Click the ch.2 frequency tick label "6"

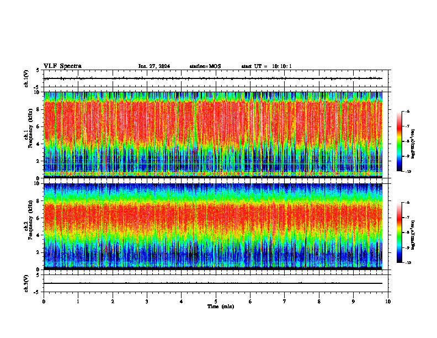tap(38, 218)
